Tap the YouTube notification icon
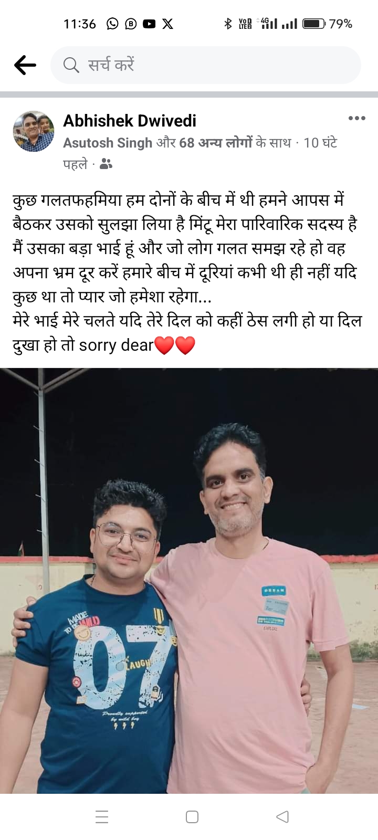Viewport: 378px width, 840px height. coord(149,24)
